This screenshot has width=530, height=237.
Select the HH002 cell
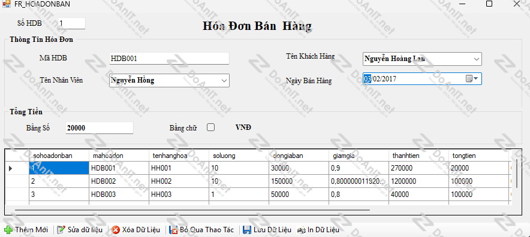pos(179,181)
